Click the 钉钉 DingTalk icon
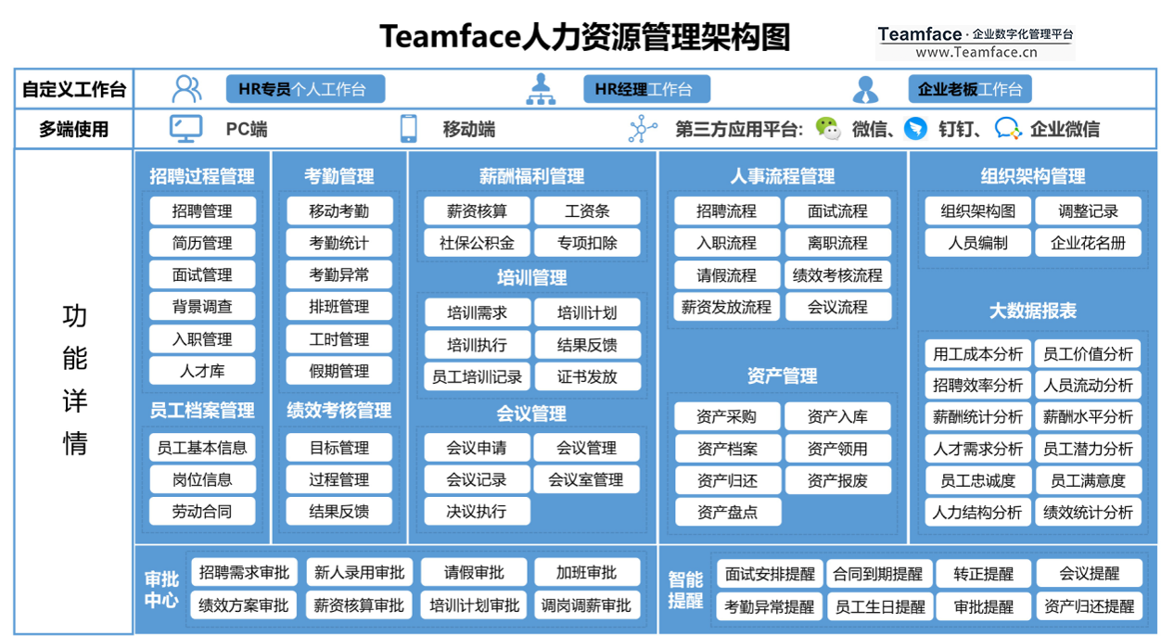The height and width of the screenshot is (636, 1161). click(915, 128)
